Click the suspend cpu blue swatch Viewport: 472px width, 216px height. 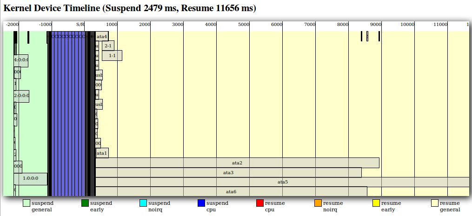coord(201,203)
